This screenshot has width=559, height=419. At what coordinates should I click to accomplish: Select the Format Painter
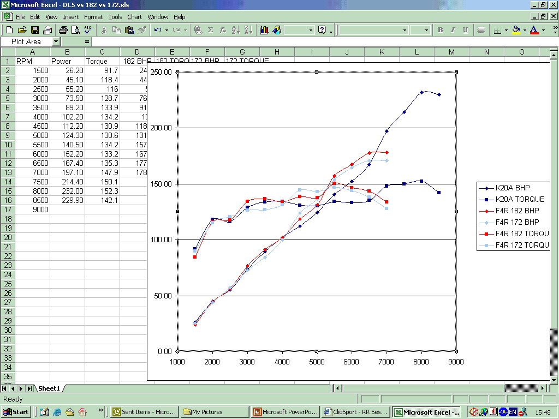click(141, 30)
